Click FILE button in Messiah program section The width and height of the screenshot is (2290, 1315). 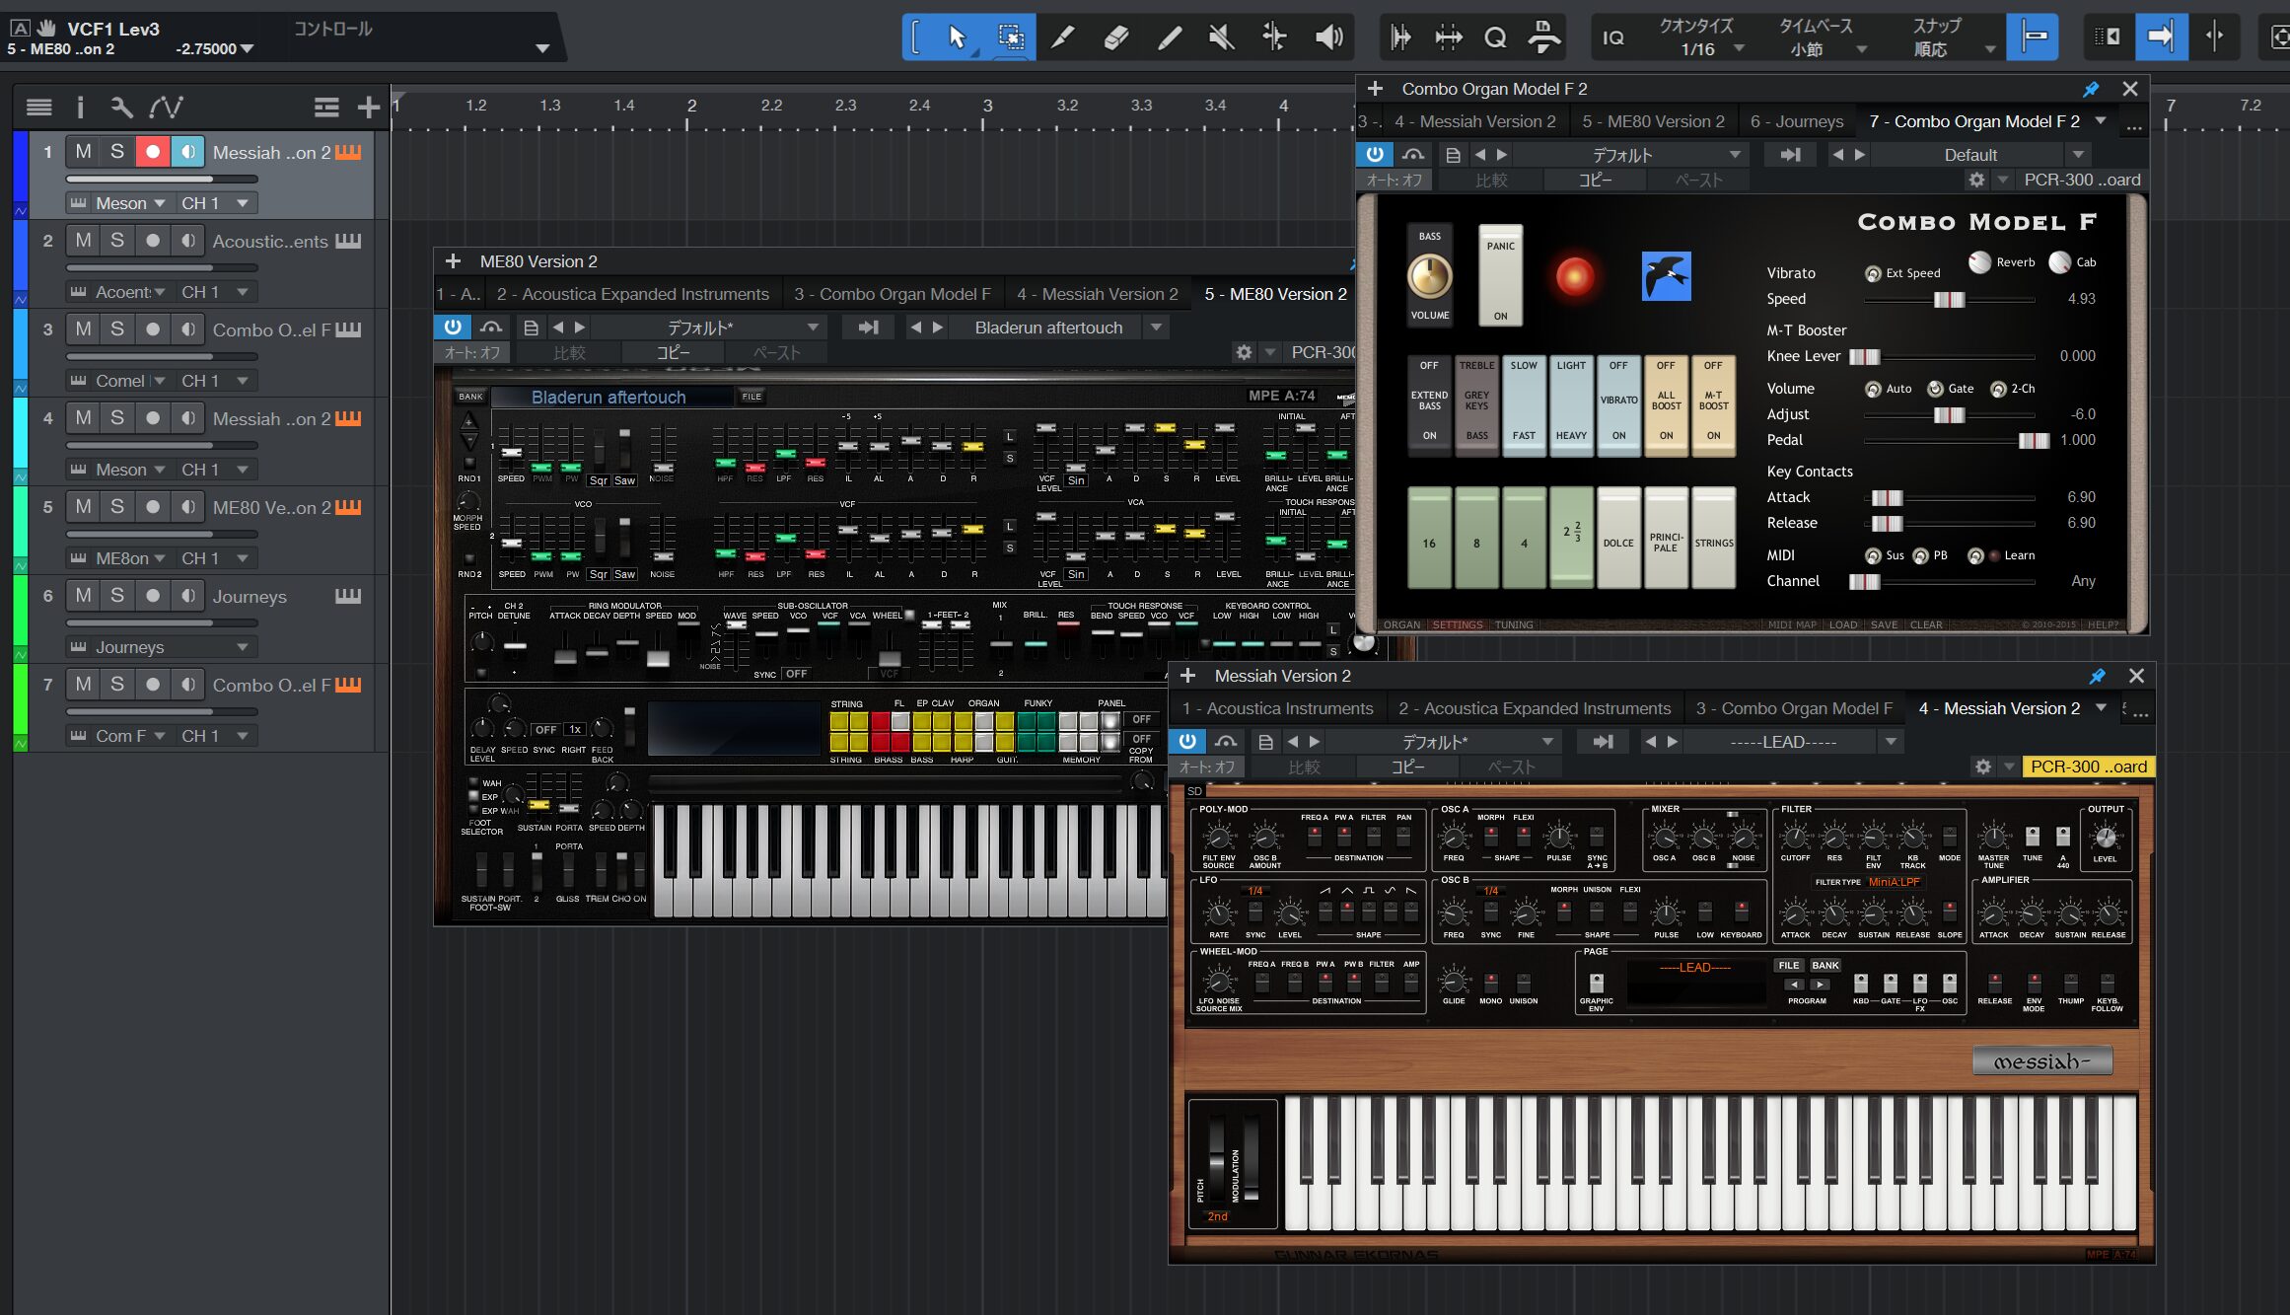pos(1789,966)
